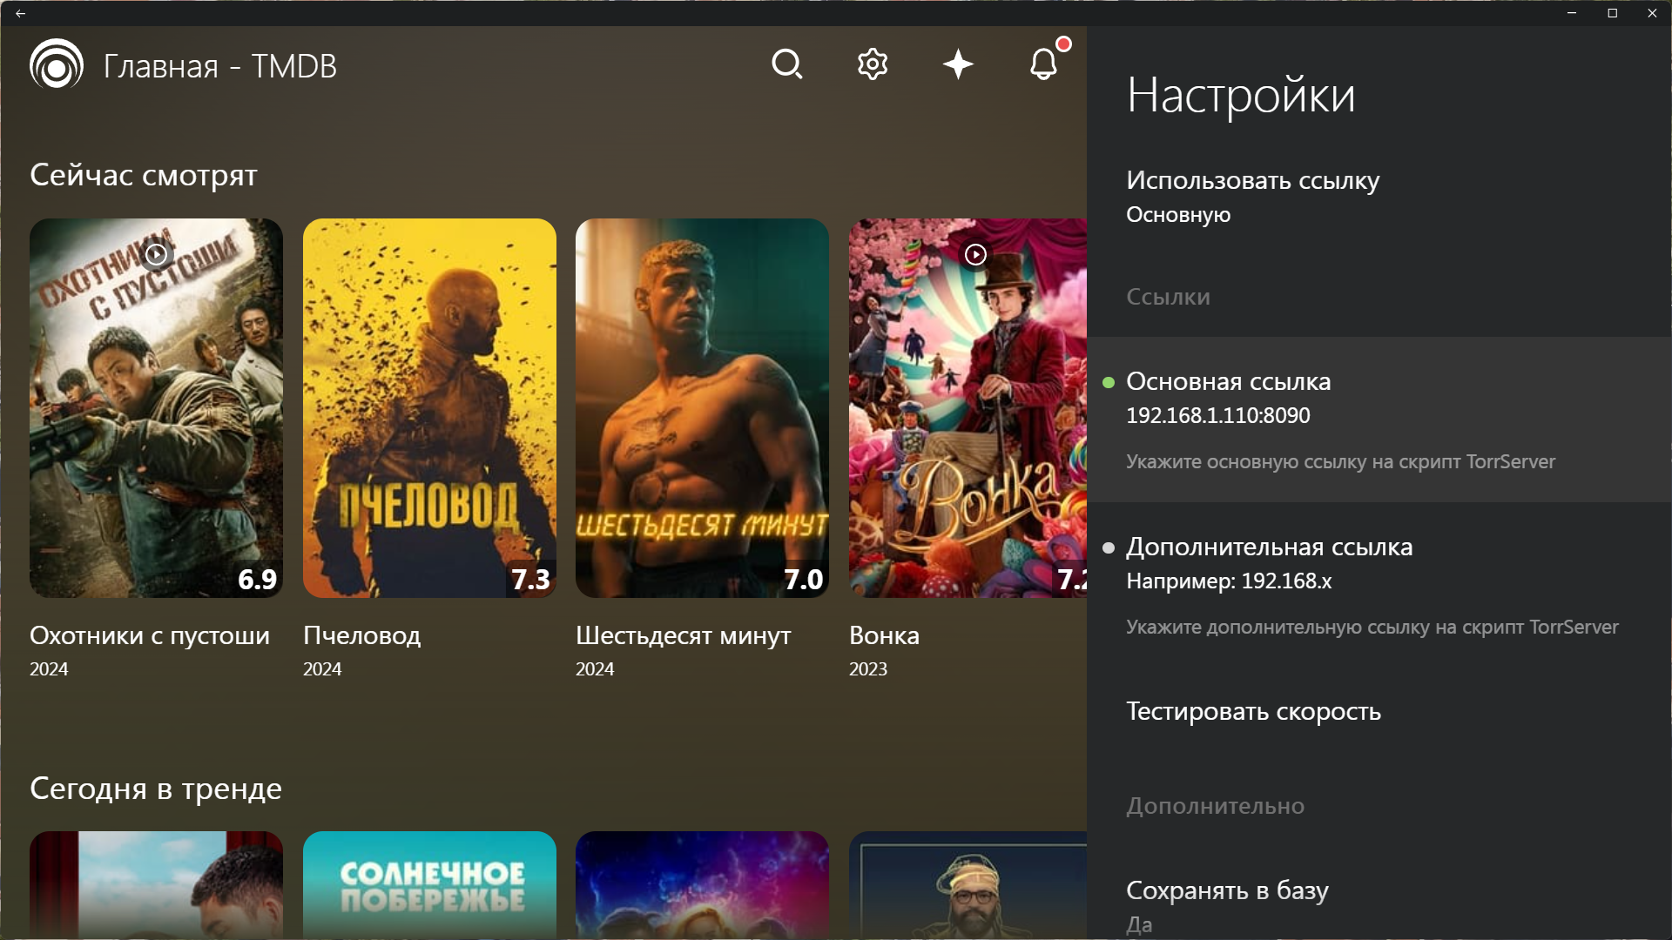Open the Охотники с пустоши poster
Screen dimensions: 1672x940
[x=156, y=408]
